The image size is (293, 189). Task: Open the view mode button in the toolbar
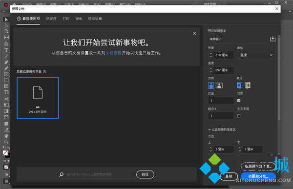(6, 181)
